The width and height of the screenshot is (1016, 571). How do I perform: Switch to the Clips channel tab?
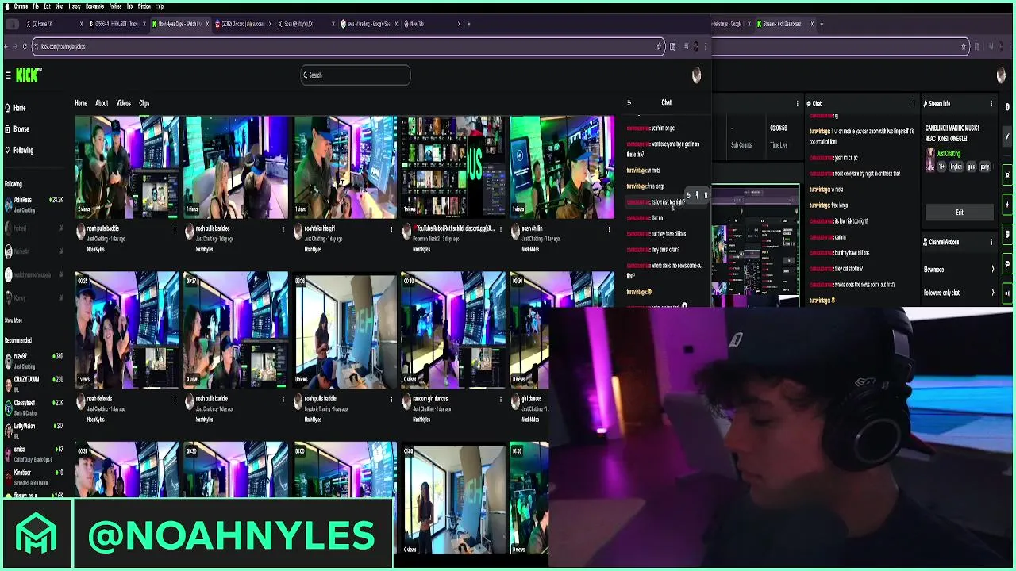[x=144, y=103]
